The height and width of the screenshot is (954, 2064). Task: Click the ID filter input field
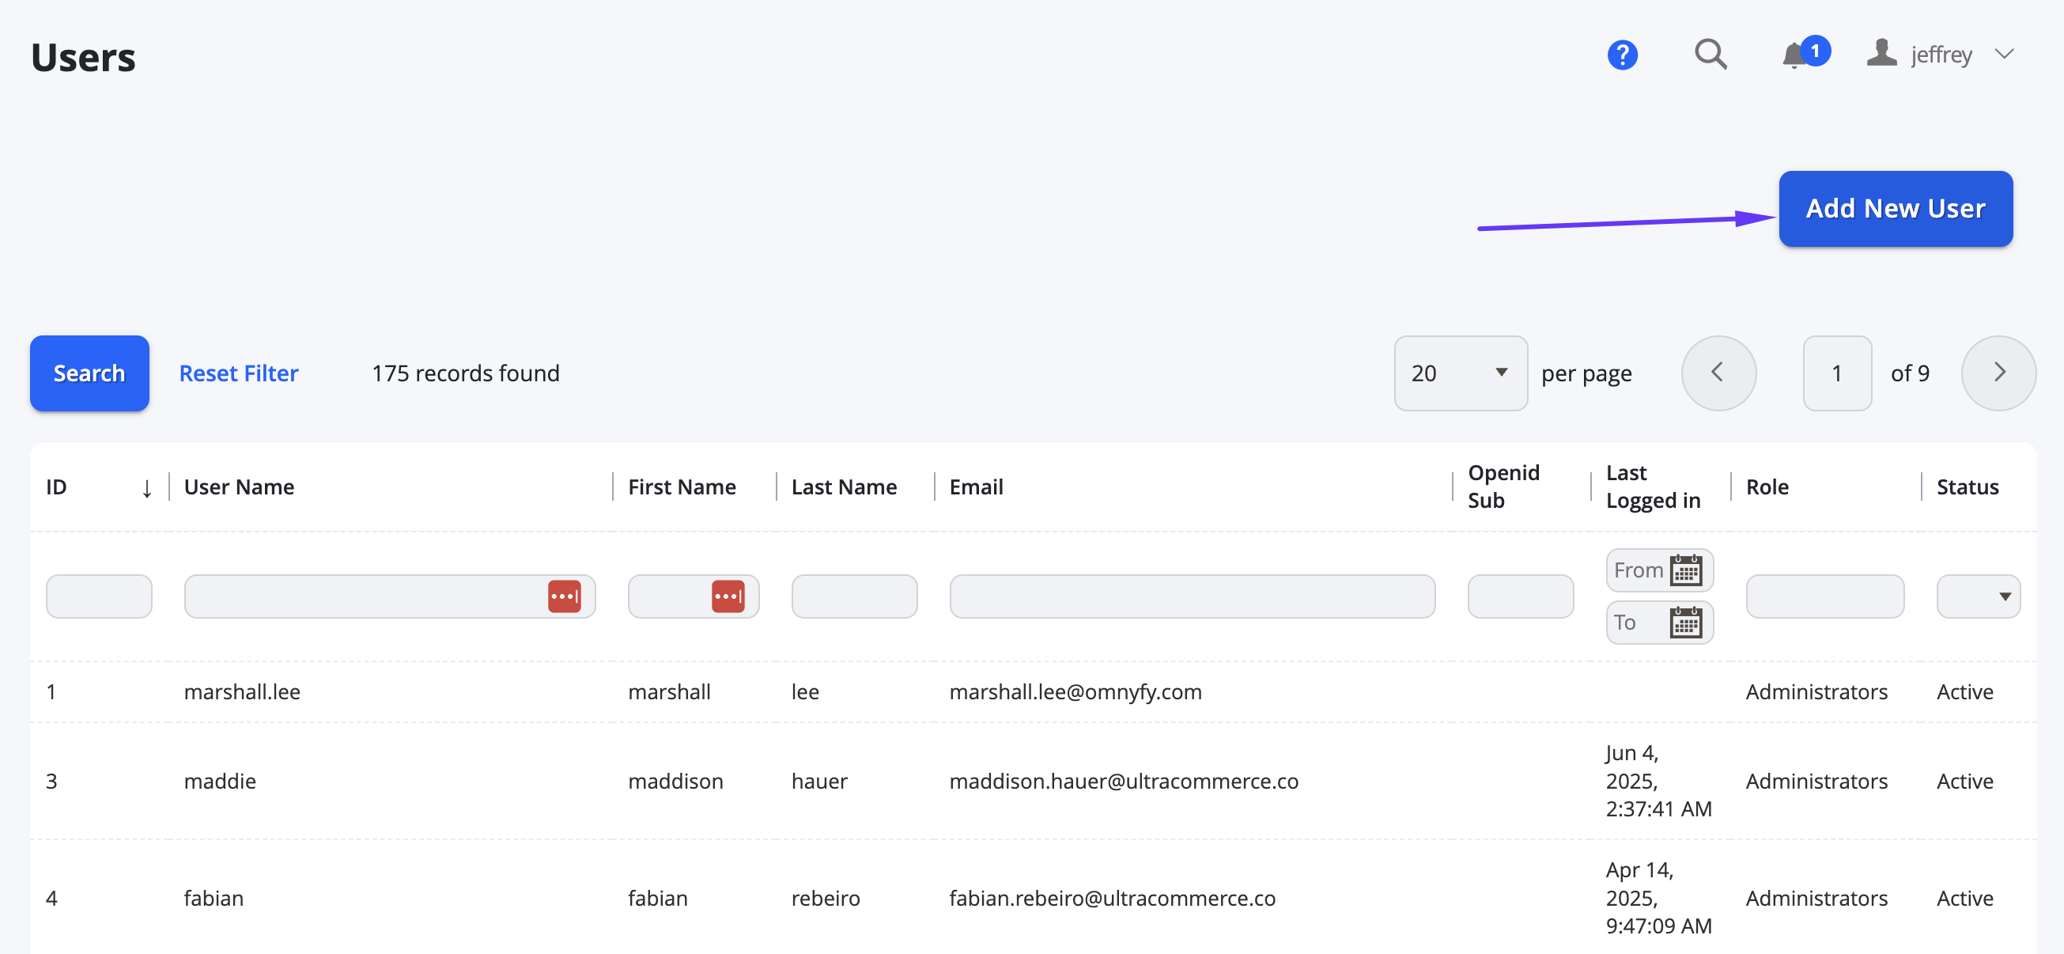click(x=99, y=596)
